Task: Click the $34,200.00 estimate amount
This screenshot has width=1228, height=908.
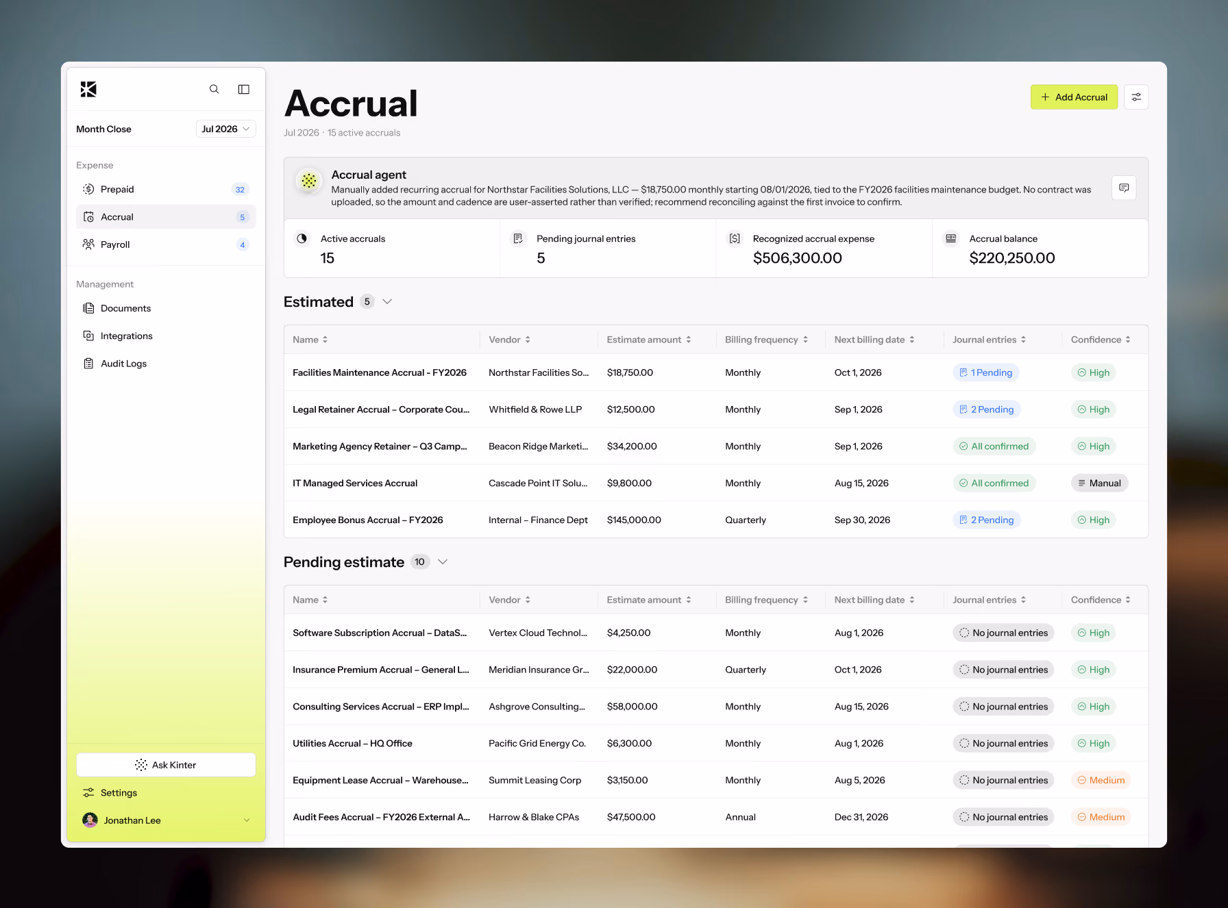Action: pyautogui.click(x=632, y=446)
